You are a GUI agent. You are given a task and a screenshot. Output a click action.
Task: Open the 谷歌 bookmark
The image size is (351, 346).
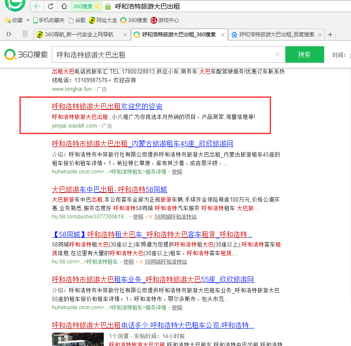pyautogui.click(x=77, y=20)
